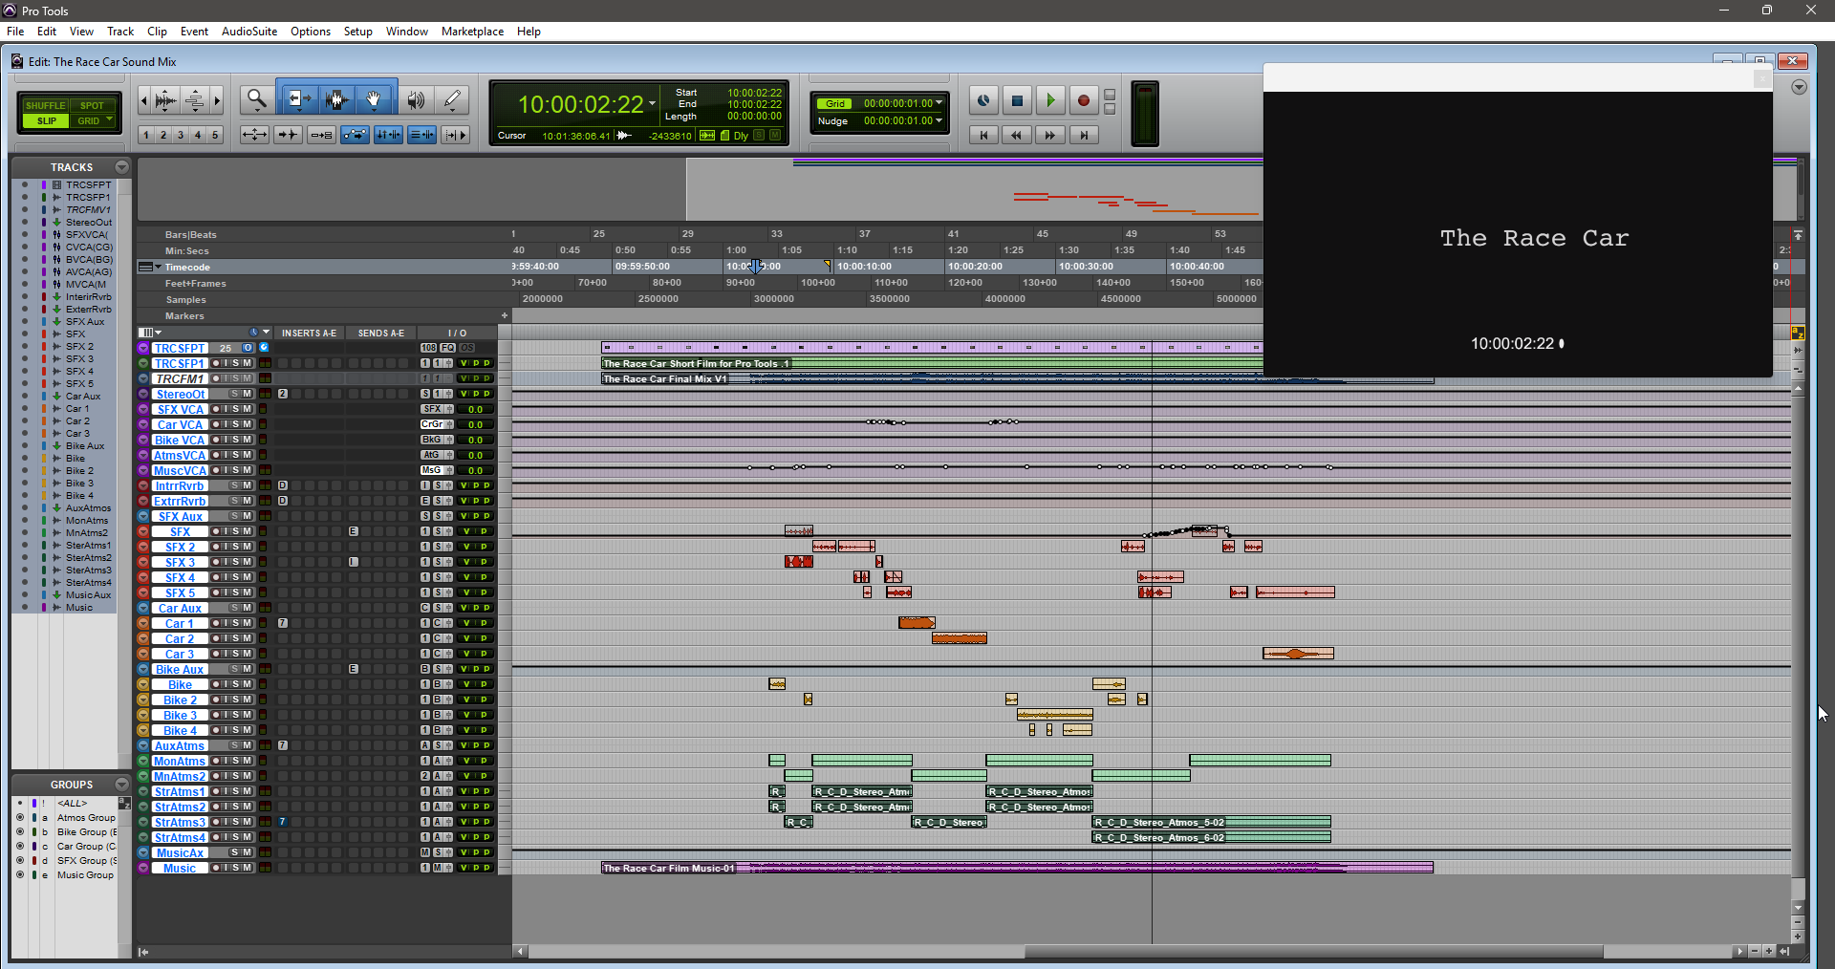Open main counter format dropdown arrow
Viewport: 1835px width, 969px height.
652,104
